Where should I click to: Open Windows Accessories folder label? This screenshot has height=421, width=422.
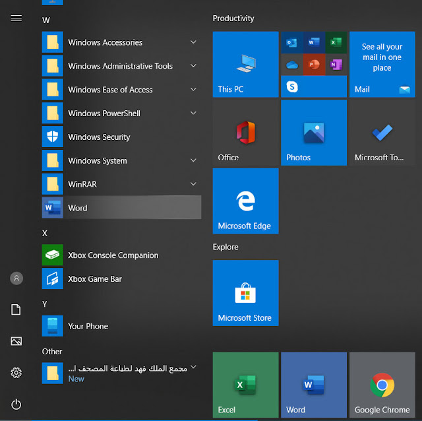tap(105, 42)
